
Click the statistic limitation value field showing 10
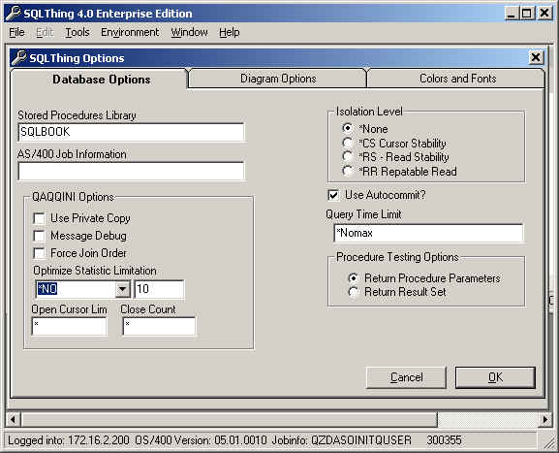coord(159,289)
